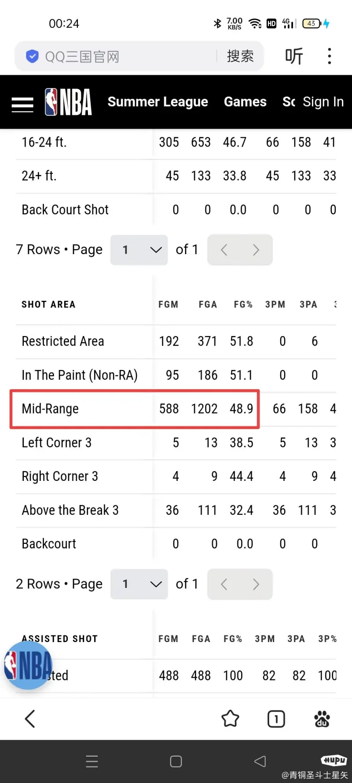Sort by FG% column in Shot Area table
This screenshot has width=352, height=783.
[x=243, y=304]
